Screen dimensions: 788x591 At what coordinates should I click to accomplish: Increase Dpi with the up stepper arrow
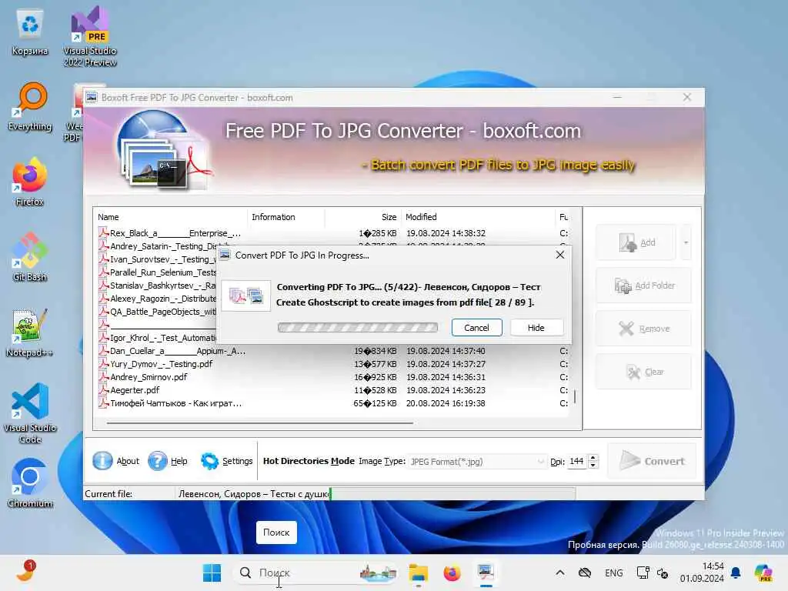(x=593, y=458)
